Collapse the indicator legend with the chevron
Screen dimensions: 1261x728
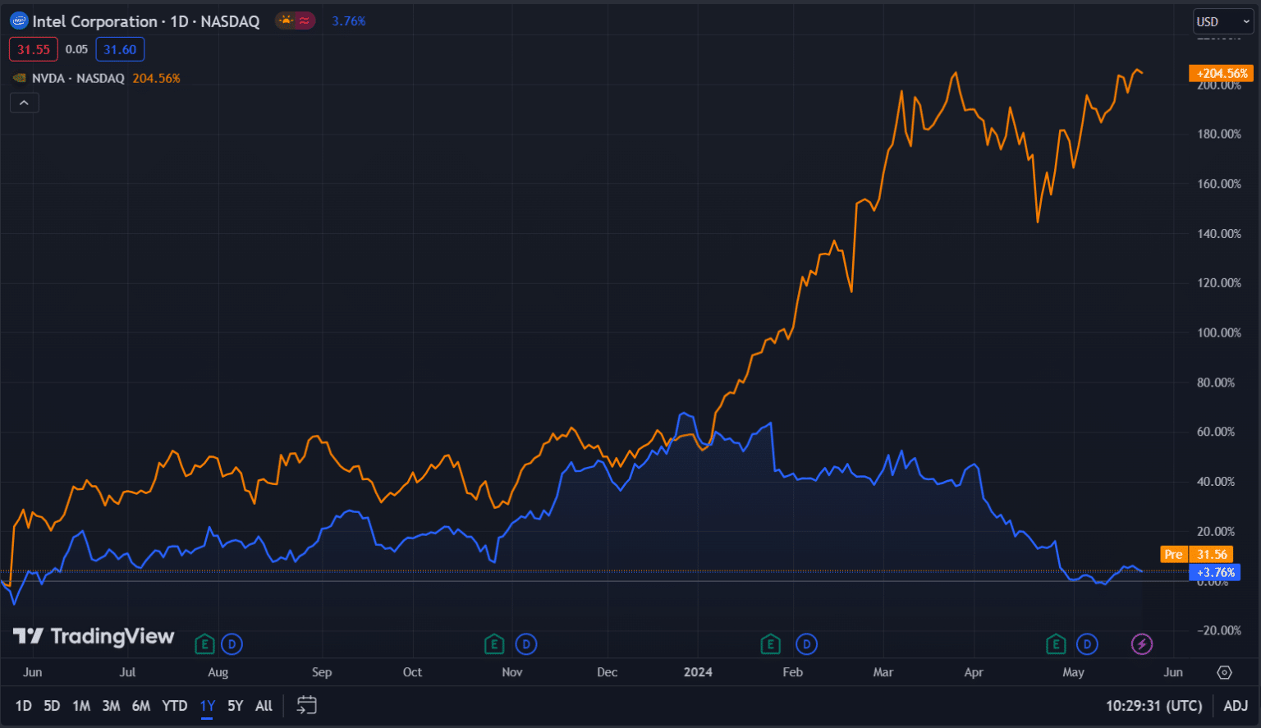pos(24,103)
